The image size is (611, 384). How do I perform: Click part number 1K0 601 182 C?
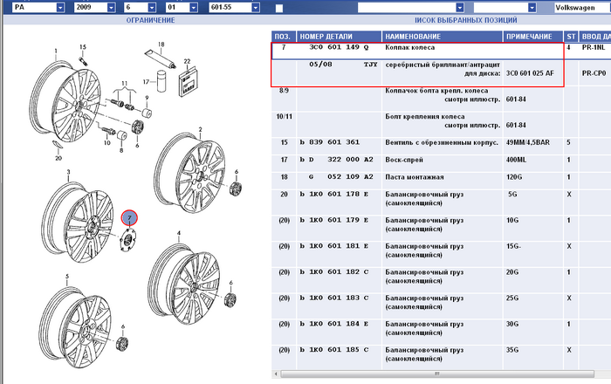[x=339, y=271]
